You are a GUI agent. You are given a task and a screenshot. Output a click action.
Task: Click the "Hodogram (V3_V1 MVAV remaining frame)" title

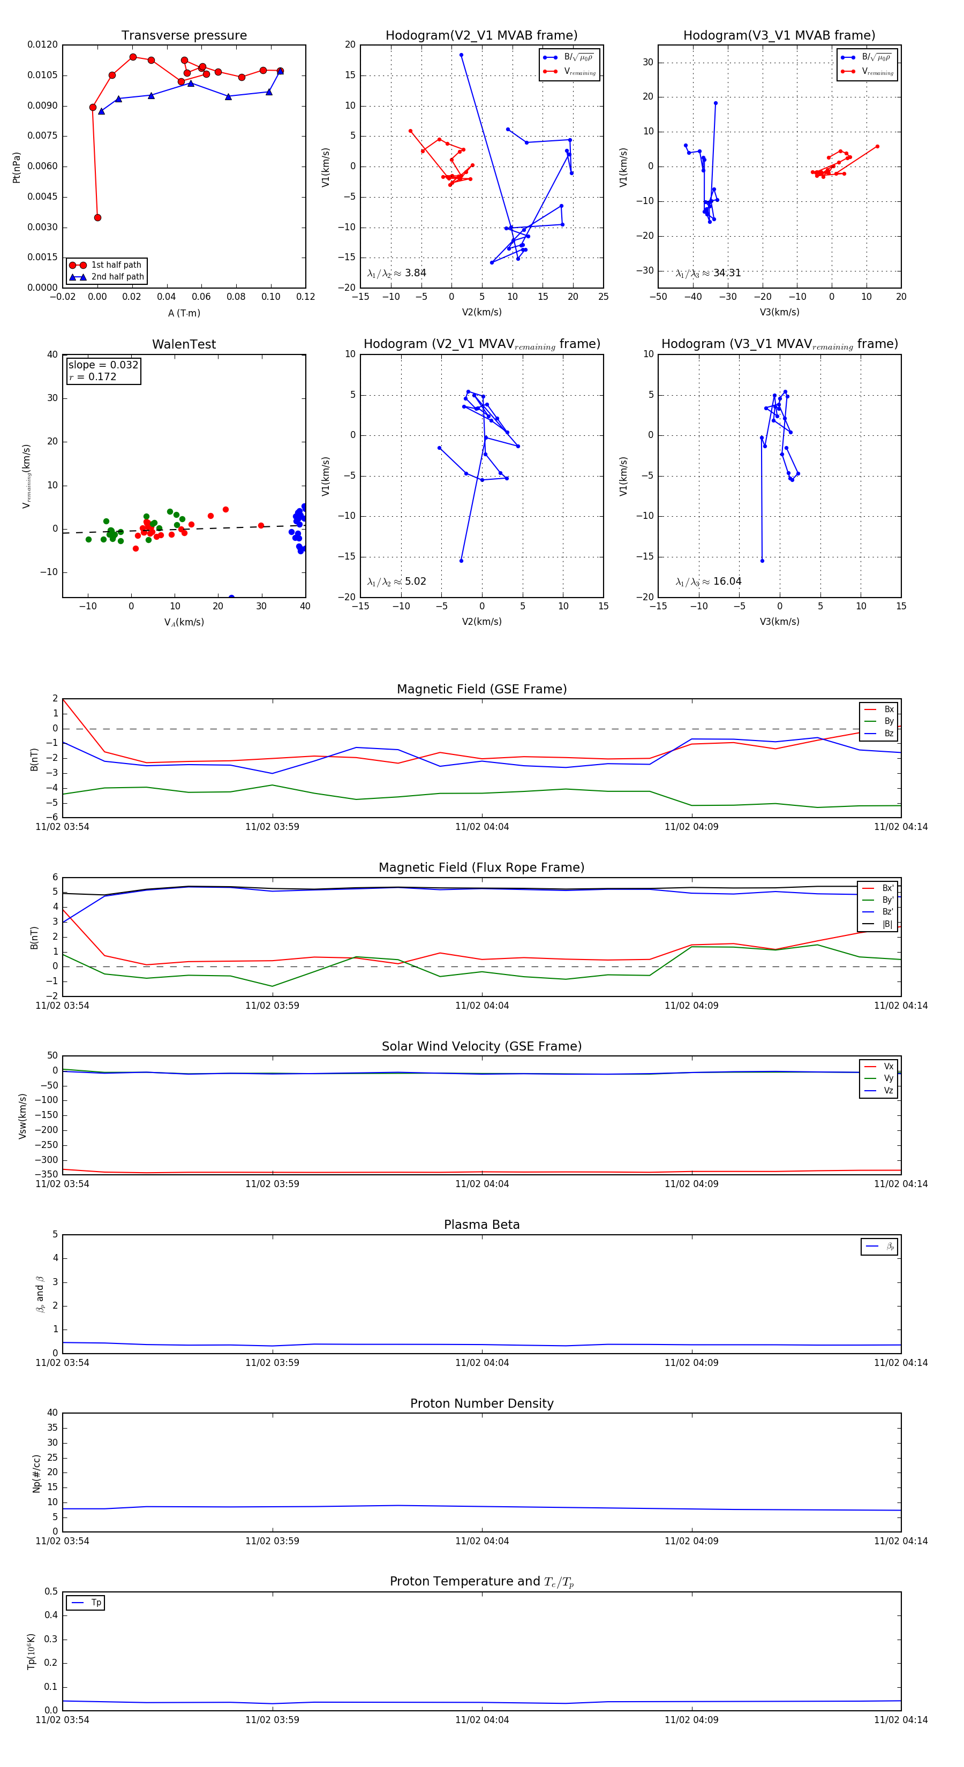(779, 344)
